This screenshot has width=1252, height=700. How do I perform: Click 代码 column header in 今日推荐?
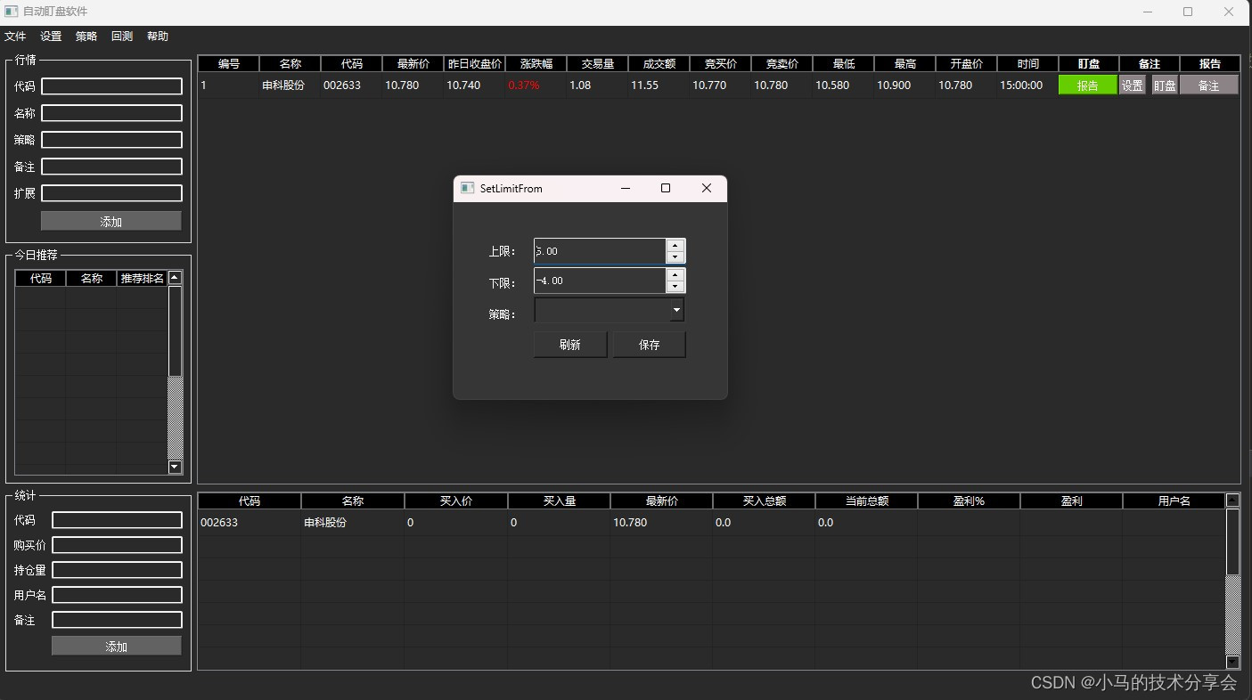41,279
